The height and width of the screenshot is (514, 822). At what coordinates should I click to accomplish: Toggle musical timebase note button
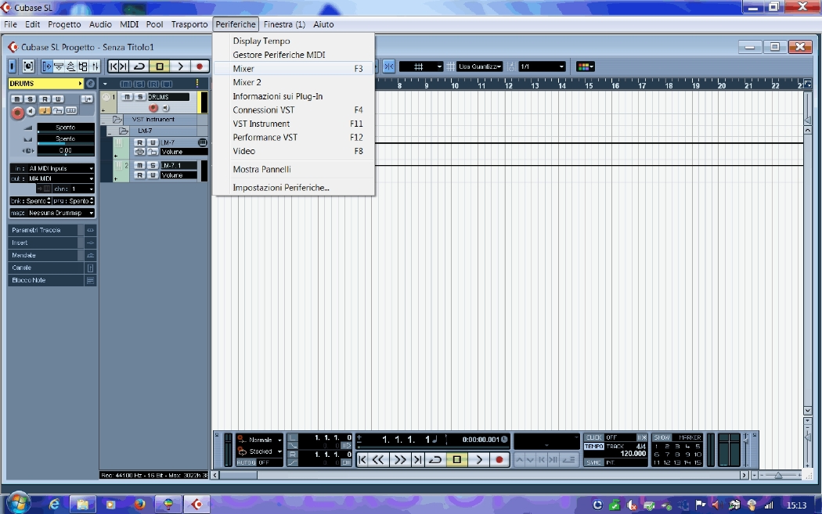click(45, 111)
